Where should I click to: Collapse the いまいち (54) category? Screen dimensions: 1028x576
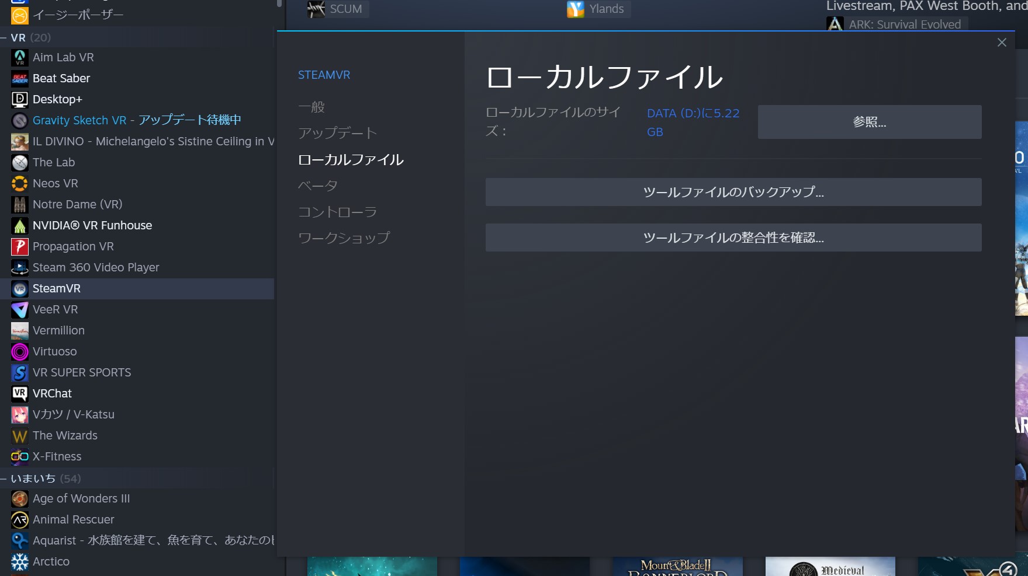4,479
